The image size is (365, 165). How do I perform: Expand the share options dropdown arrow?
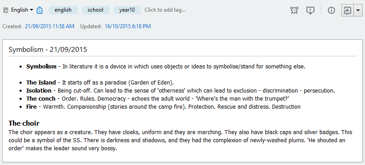(358, 10)
